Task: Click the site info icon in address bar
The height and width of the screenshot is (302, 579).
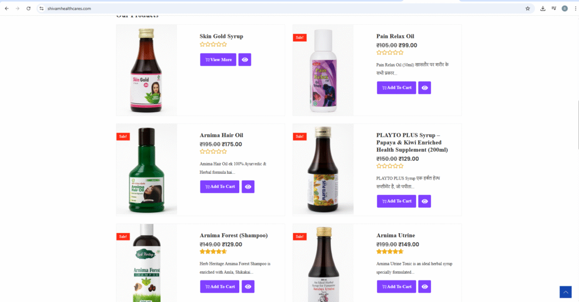Action: pos(41,8)
